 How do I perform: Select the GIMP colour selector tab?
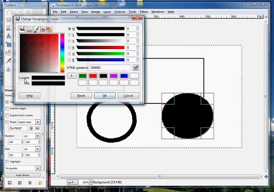[x=22, y=29]
